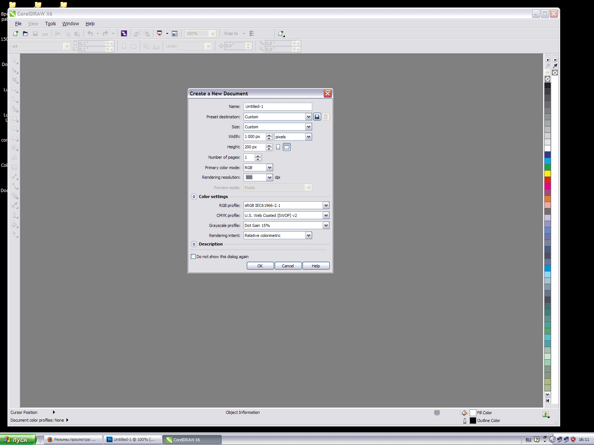Click the Cursor Position flyout arrow
Image resolution: width=594 pixels, height=445 pixels.
(x=54, y=412)
